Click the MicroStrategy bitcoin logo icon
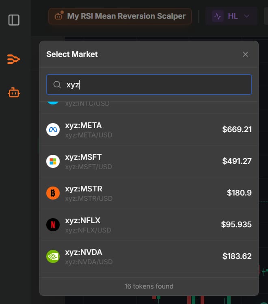The width and height of the screenshot is (268, 304). coord(53,193)
